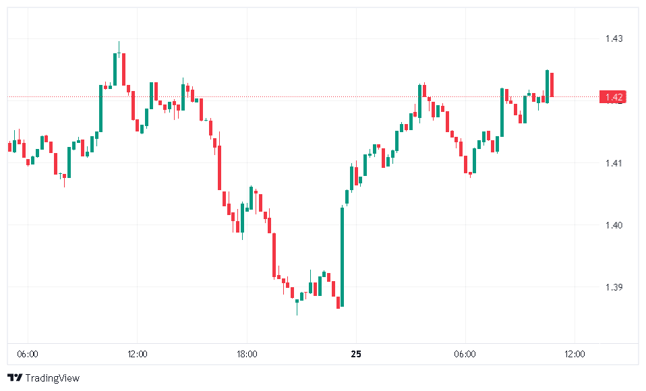This screenshot has width=646, height=391.
Task: Click the tallest green candle just before 25
Action: coord(342,256)
